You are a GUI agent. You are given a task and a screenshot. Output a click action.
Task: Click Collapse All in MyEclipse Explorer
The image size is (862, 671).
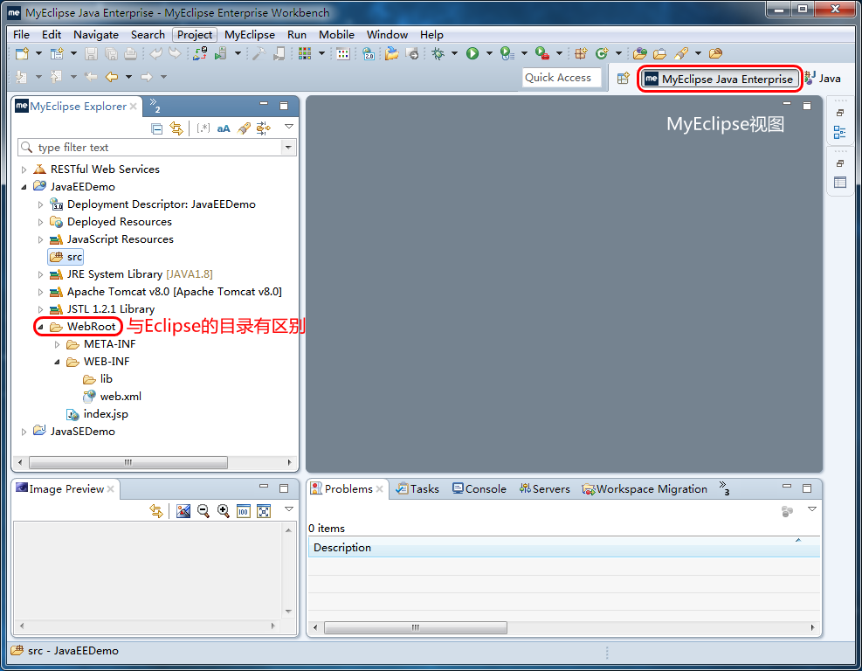click(156, 128)
